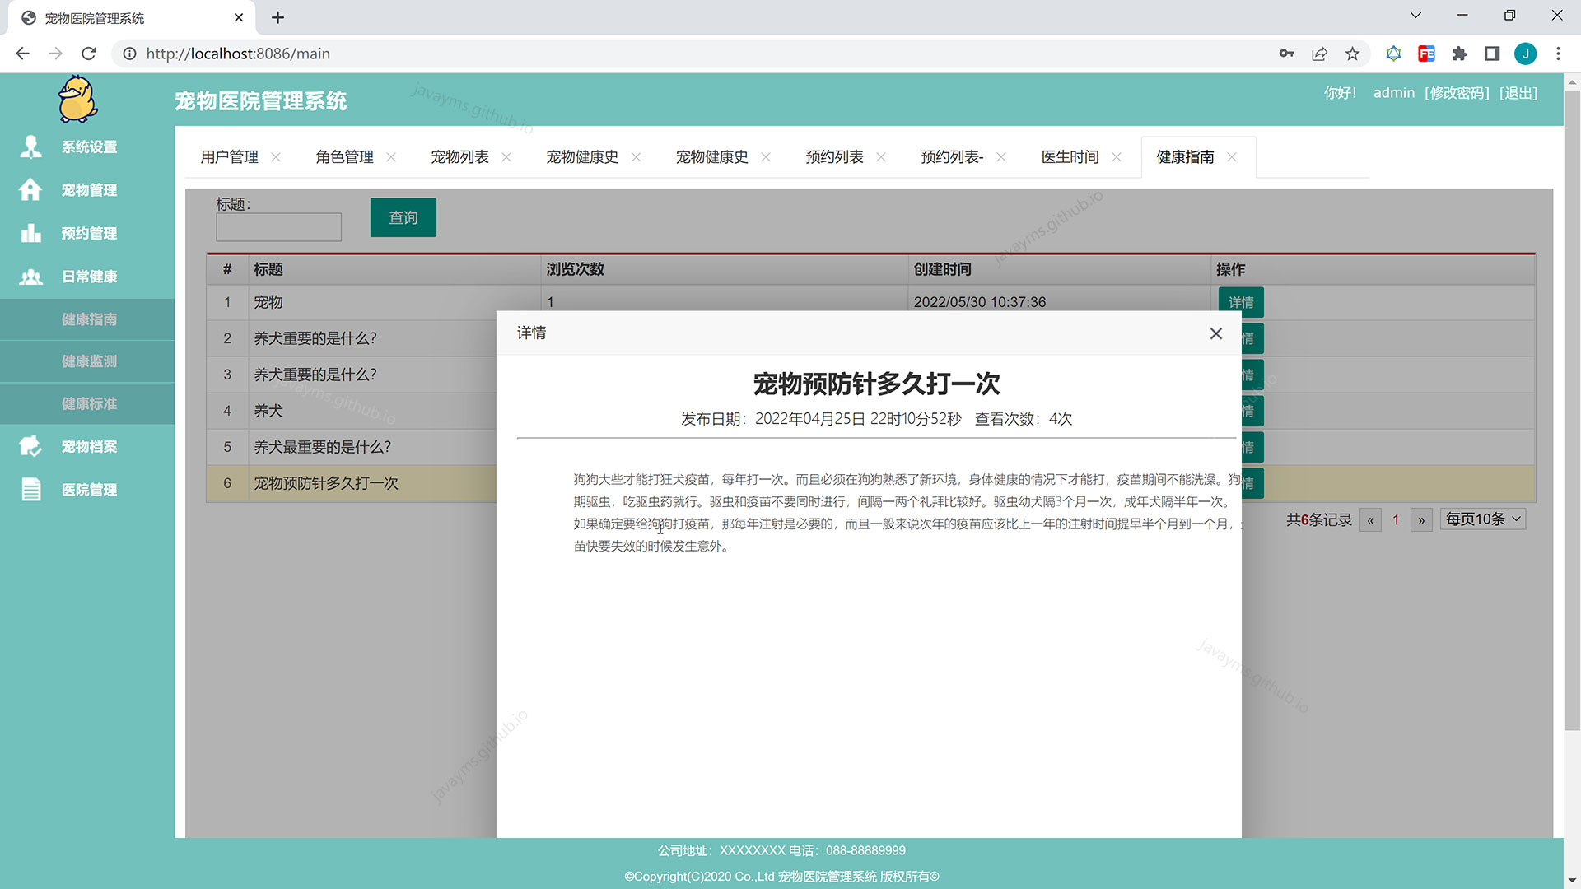Click the 预约管理 chart icon
This screenshot has height=889, width=1581.
30,233
